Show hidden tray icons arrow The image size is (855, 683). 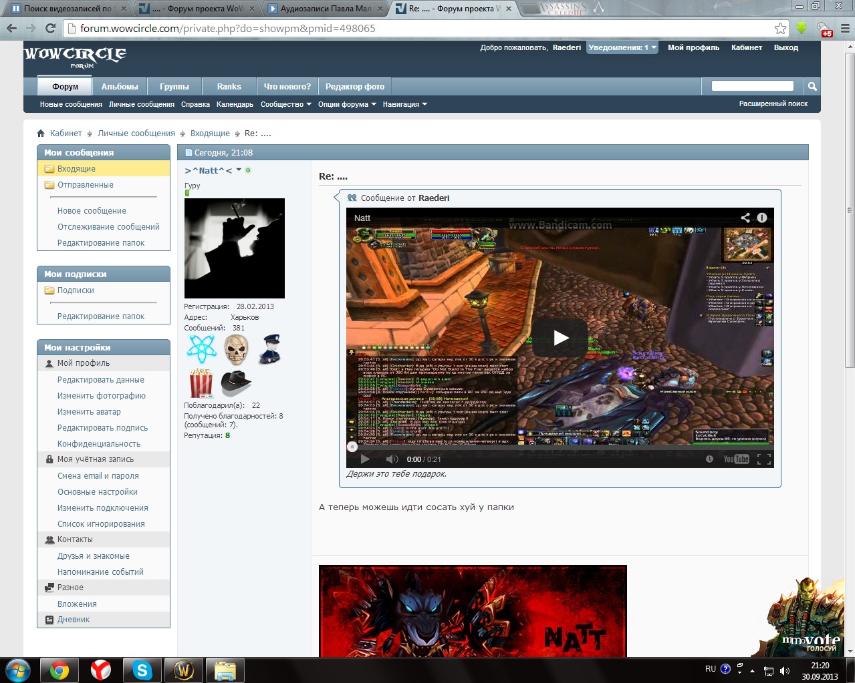(x=753, y=671)
